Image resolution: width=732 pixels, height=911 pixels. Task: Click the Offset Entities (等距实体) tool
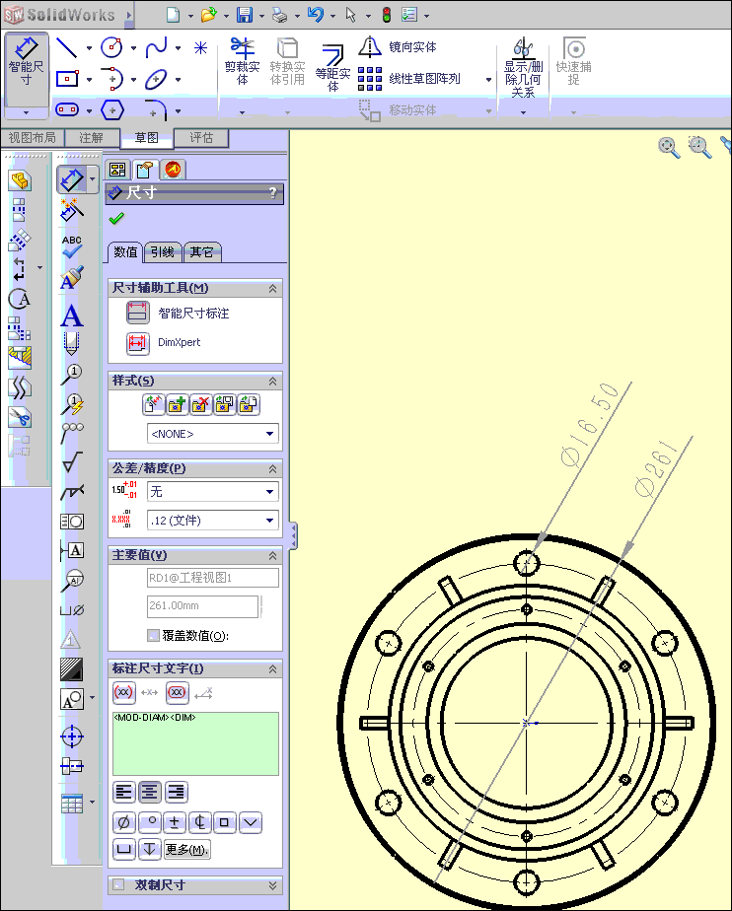pyautogui.click(x=332, y=67)
